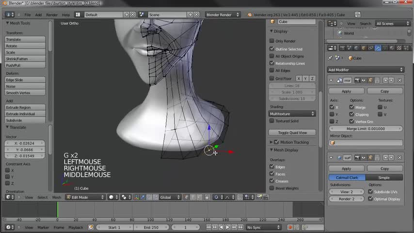Open the Object properties cube tab
The width and height of the screenshot is (414, 233).
tap(364, 48)
